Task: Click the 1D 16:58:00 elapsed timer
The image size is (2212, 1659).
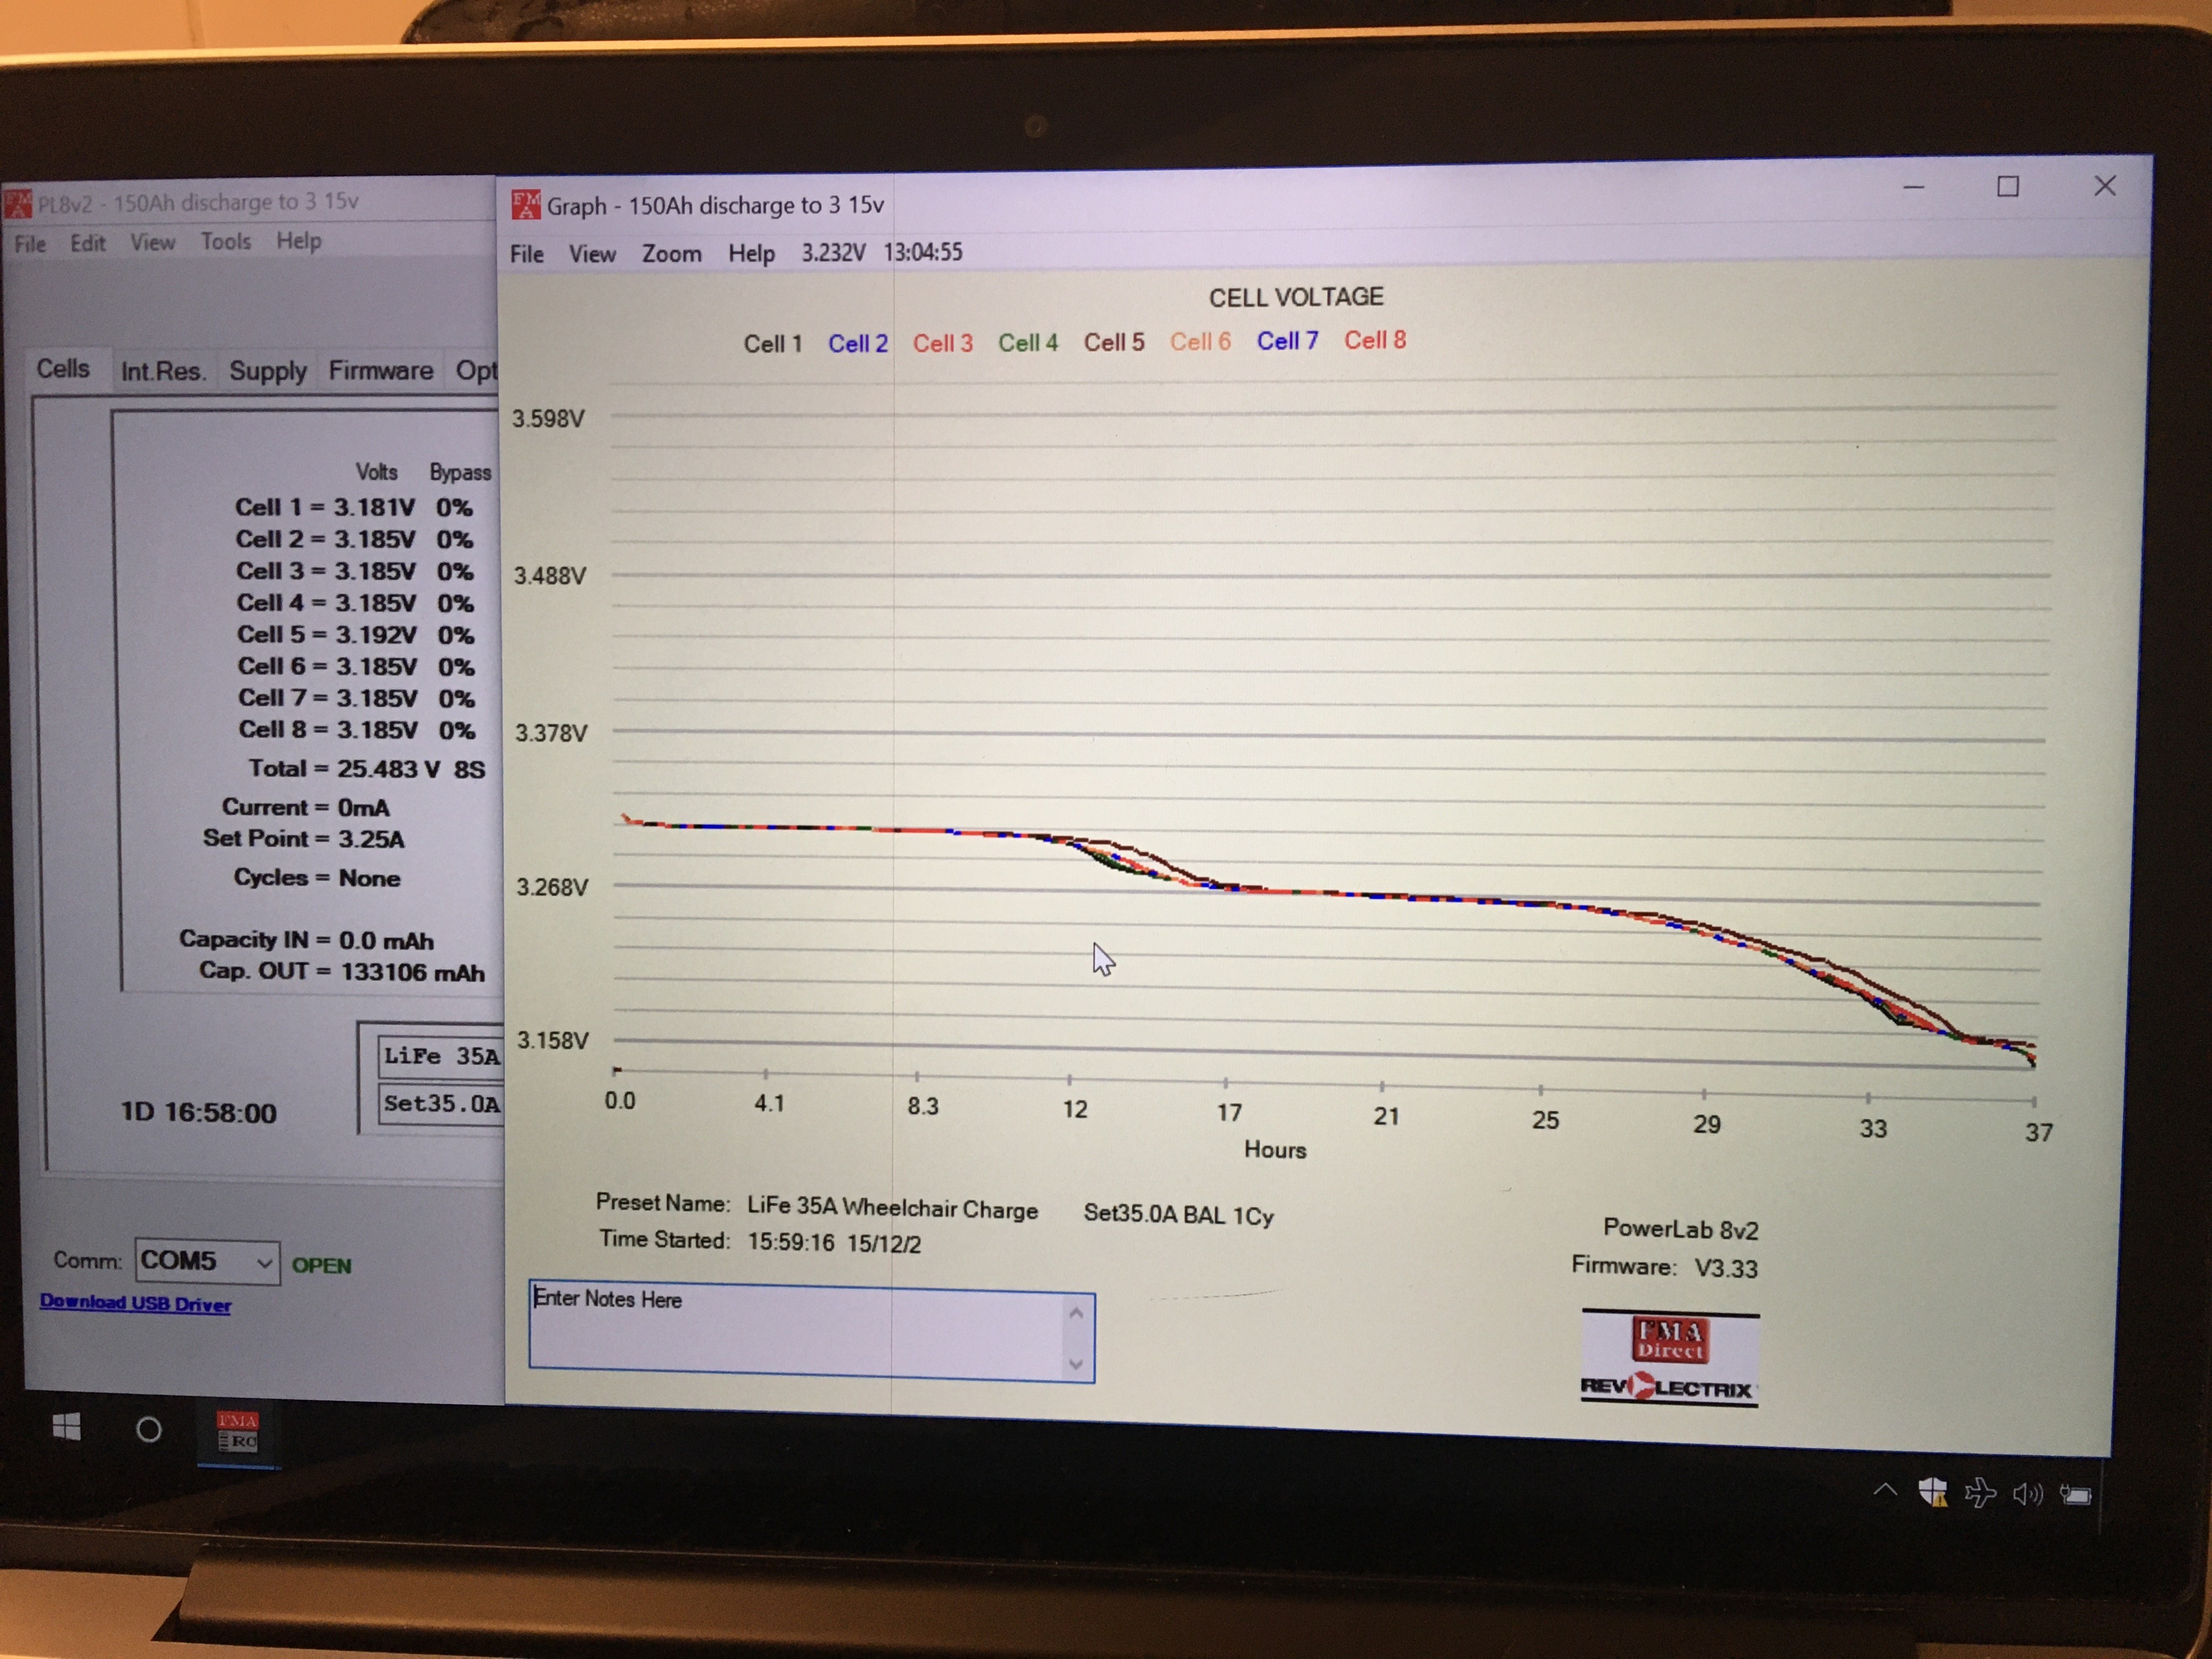Action: click(198, 1113)
